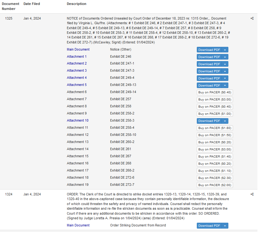Open dropdown arrow for Order Striking Document download
This screenshot has width=259, height=232.
(x=225, y=225)
